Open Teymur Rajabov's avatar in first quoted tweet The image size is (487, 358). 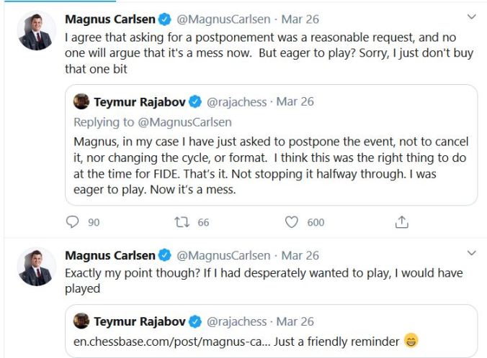click(81, 101)
